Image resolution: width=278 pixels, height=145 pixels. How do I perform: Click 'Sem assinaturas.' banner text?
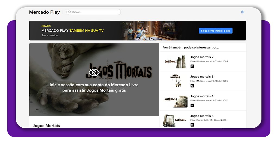(x=51, y=35)
